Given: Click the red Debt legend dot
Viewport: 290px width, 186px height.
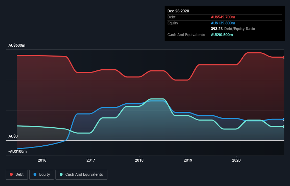Looking at the screenshot, I should click(11, 174).
